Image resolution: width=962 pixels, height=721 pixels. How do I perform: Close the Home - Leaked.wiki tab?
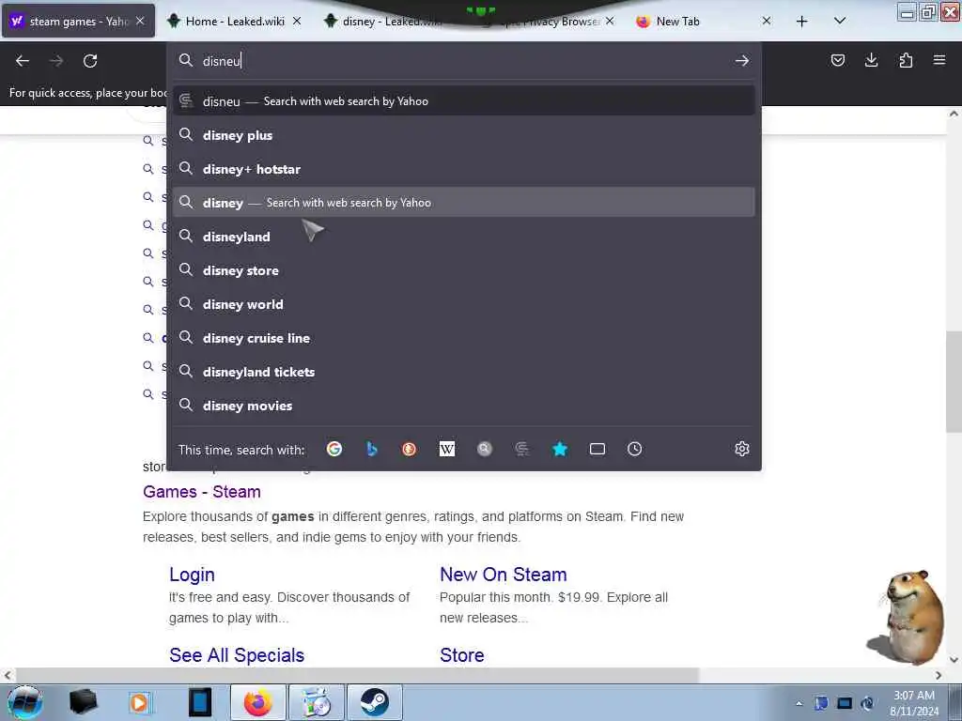[x=296, y=21]
